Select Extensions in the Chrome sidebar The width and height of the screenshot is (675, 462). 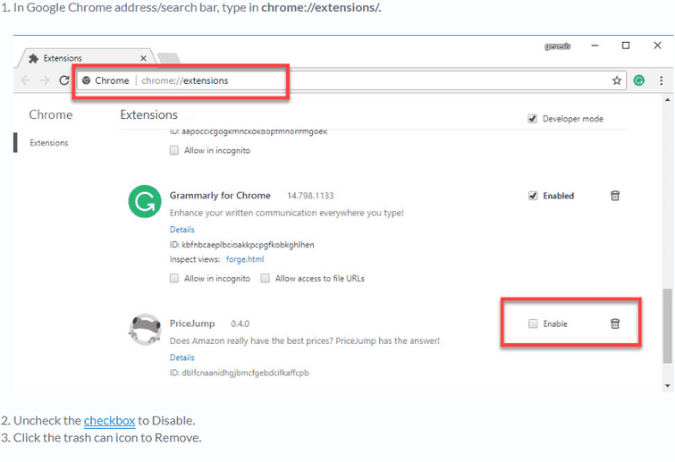click(48, 143)
